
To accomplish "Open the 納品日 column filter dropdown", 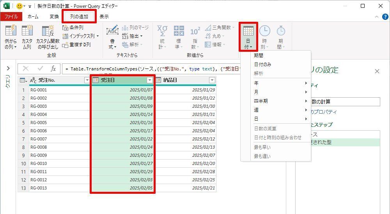I will tap(212, 80).
